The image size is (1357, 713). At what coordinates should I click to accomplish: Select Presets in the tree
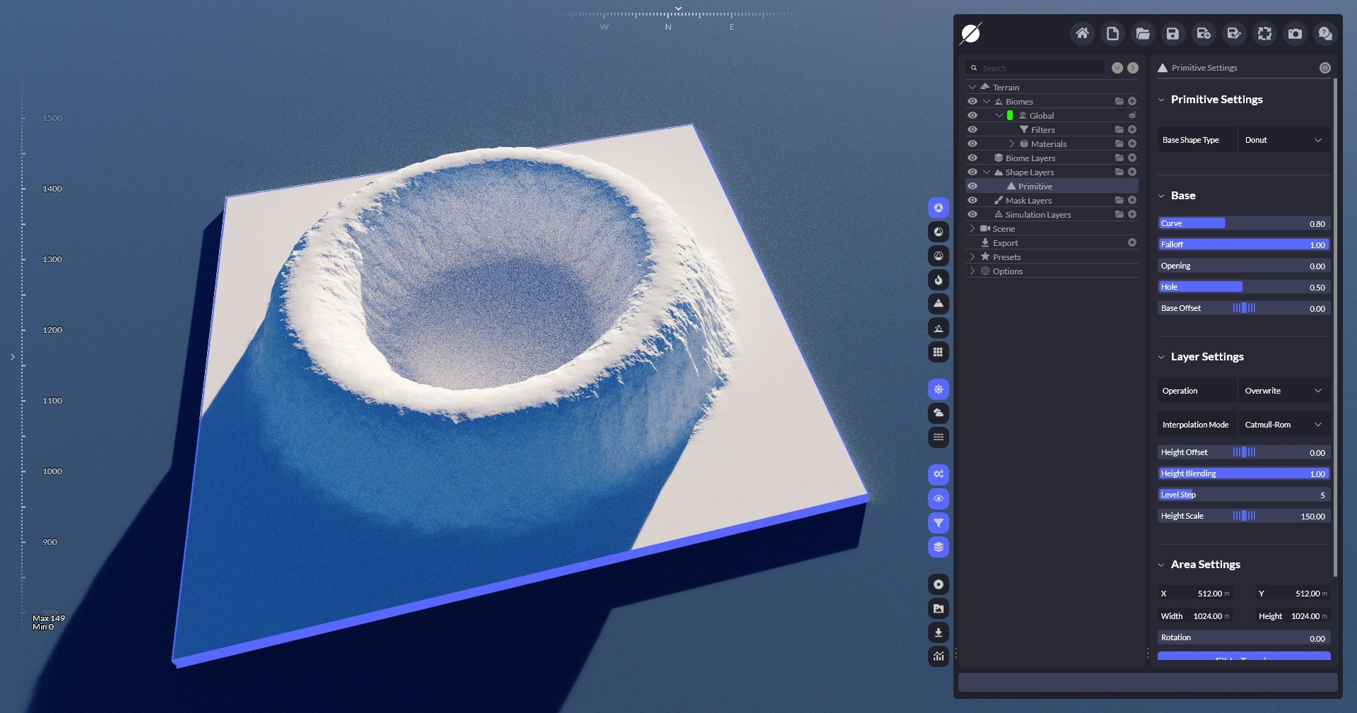pyautogui.click(x=1006, y=257)
